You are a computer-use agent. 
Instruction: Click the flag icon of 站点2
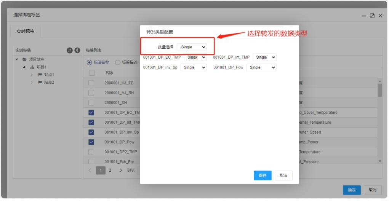(x=40, y=82)
